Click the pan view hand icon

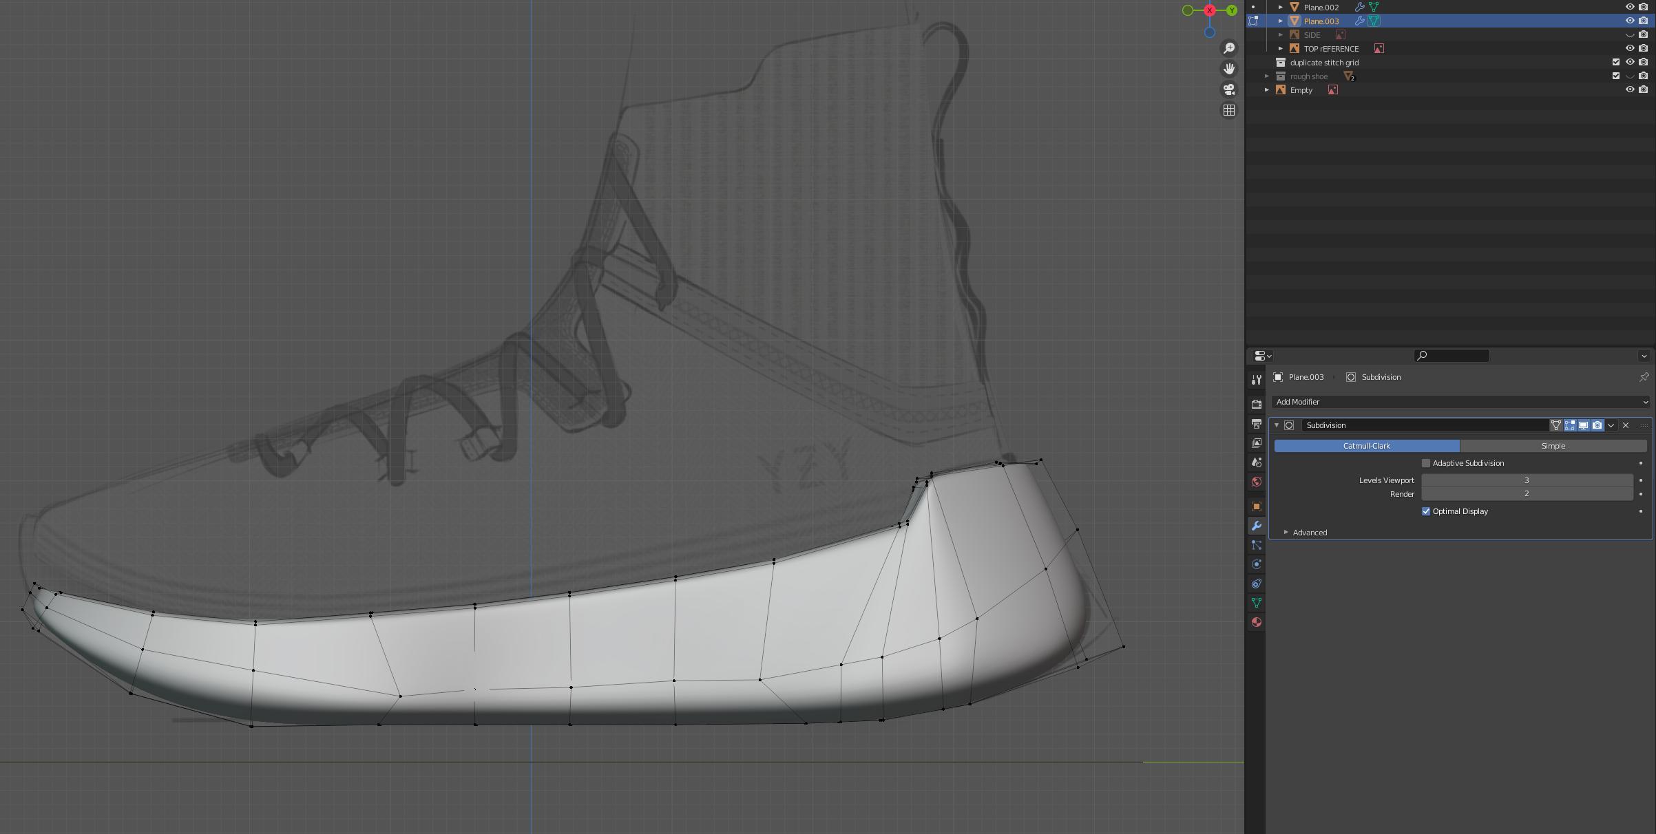[x=1228, y=69]
